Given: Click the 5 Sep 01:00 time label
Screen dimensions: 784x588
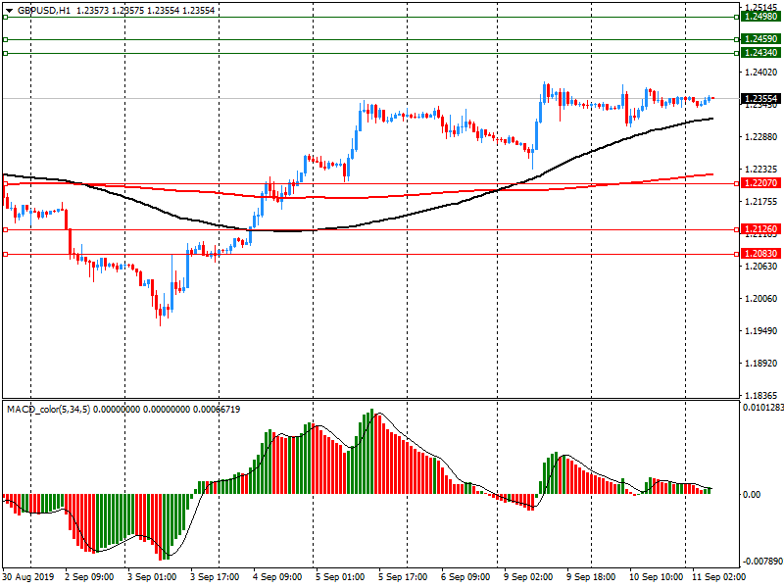Looking at the screenshot, I should pos(340,577).
